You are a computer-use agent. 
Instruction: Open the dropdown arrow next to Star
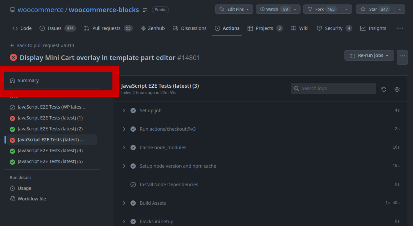[400, 9]
